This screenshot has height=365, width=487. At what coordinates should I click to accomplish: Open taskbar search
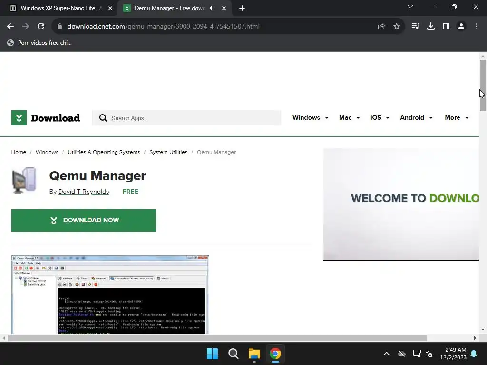(x=233, y=354)
